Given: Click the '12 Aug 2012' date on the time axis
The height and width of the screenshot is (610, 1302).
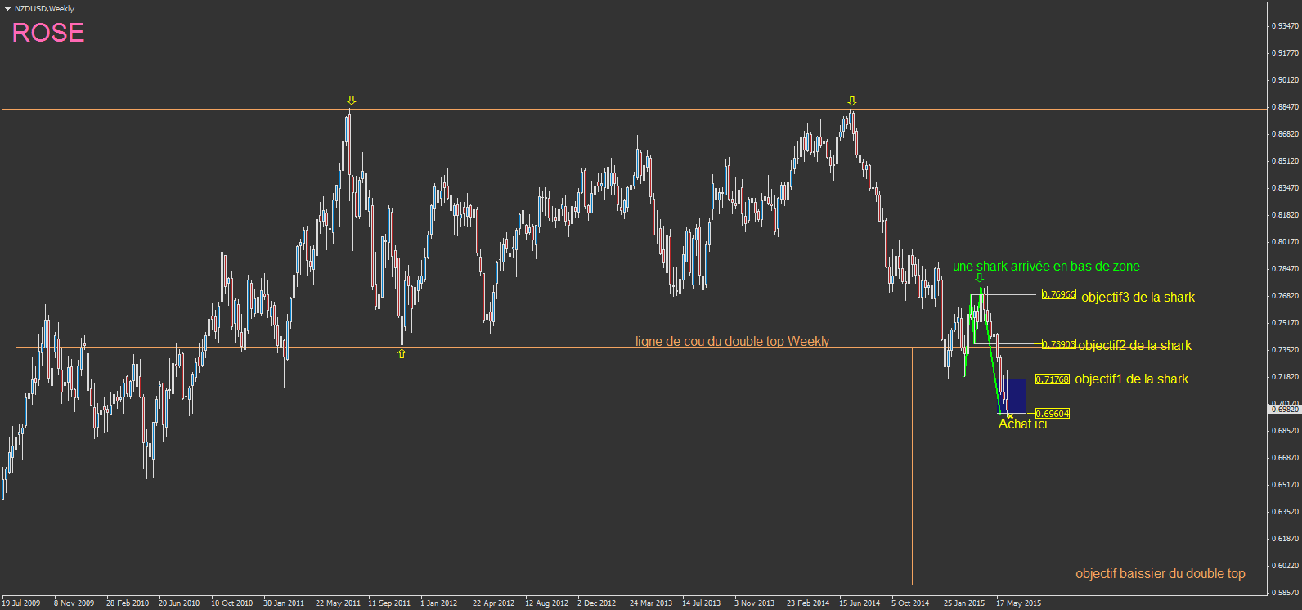Looking at the screenshot, I should [546, 603].
